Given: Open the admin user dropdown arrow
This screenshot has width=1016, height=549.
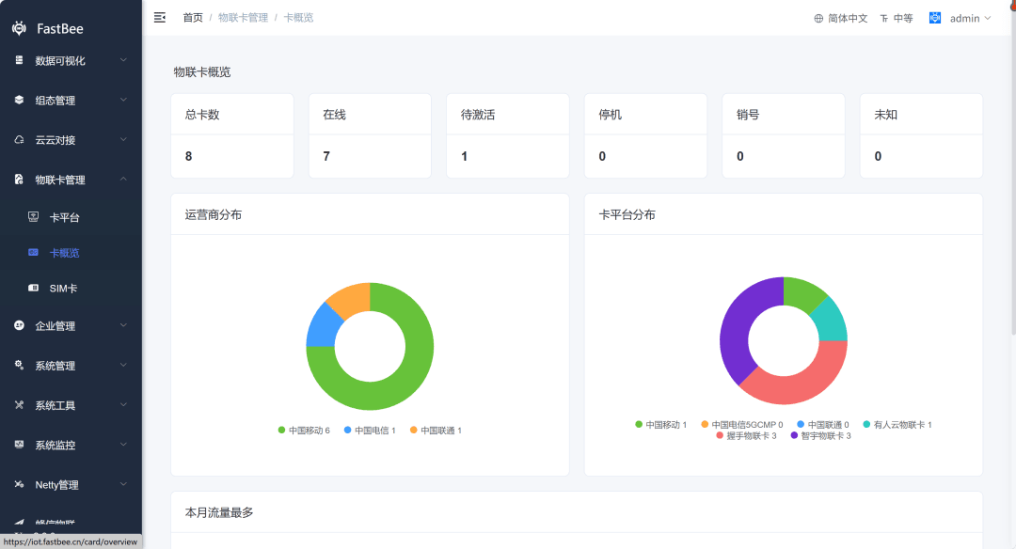Looking at the screenshot, I should [988, 18].
